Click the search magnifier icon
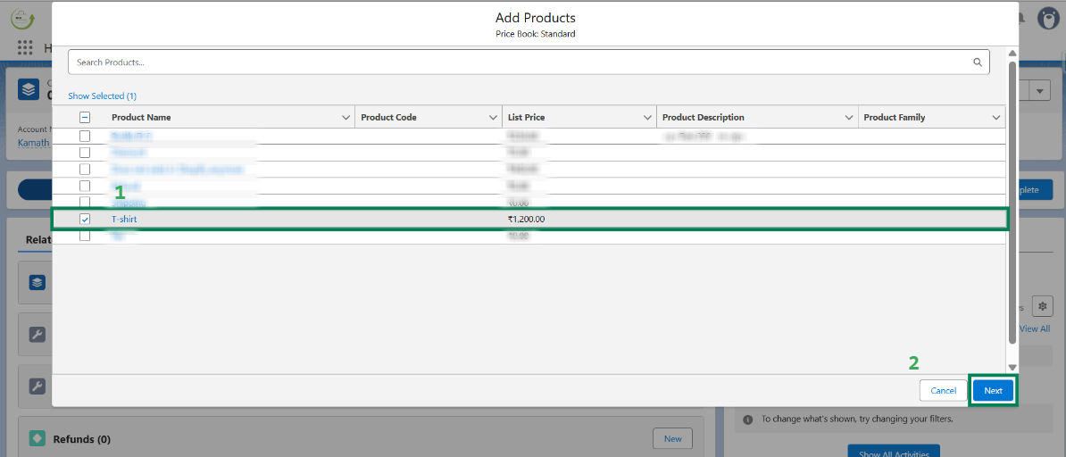1066x457 pixels. click(x=978, y=62)
